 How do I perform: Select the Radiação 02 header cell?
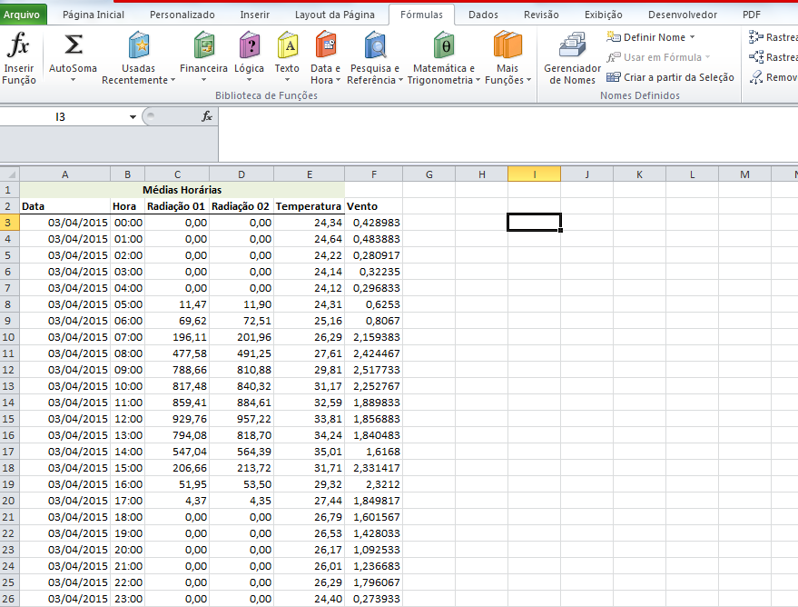(x=241, y=206)
